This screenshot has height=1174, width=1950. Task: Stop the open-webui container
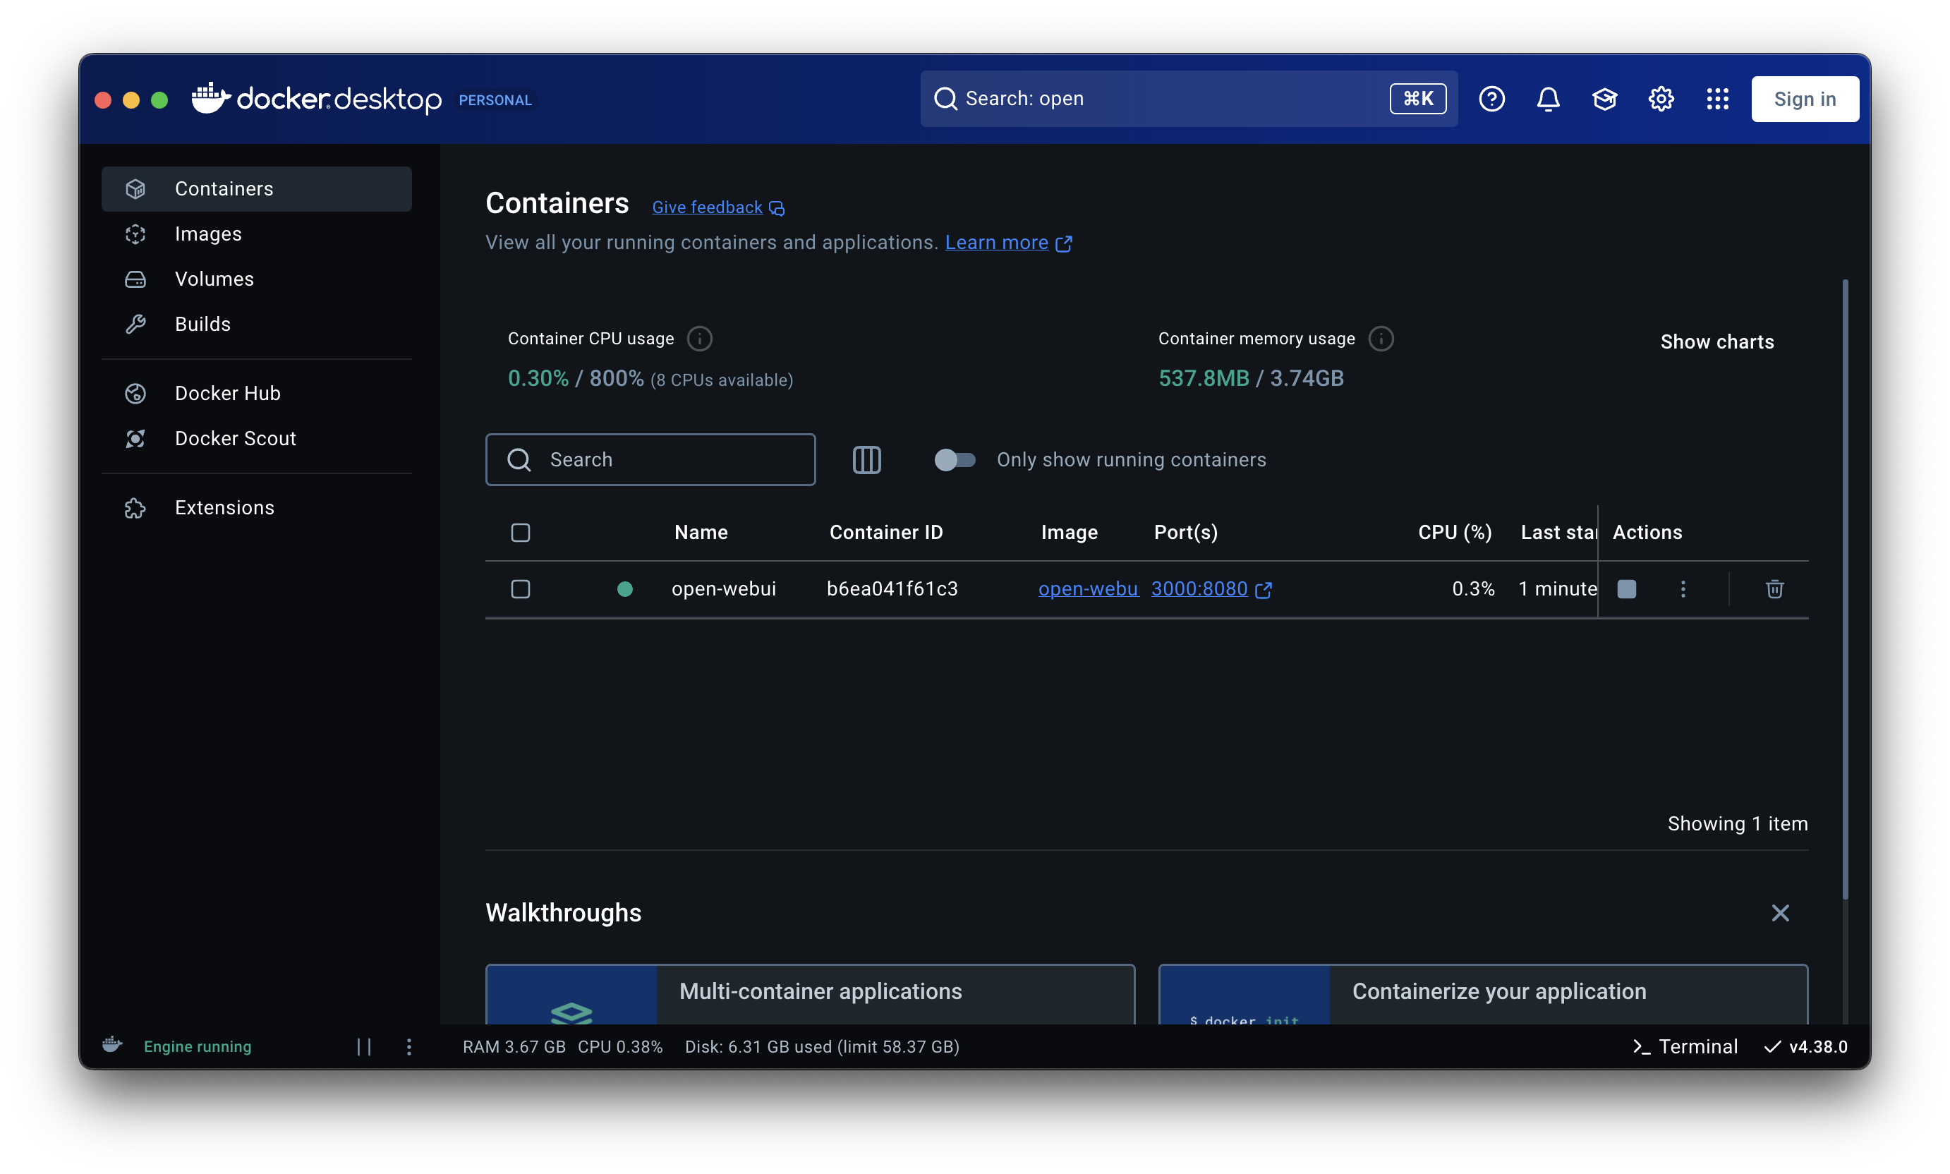click(1626, 588)
